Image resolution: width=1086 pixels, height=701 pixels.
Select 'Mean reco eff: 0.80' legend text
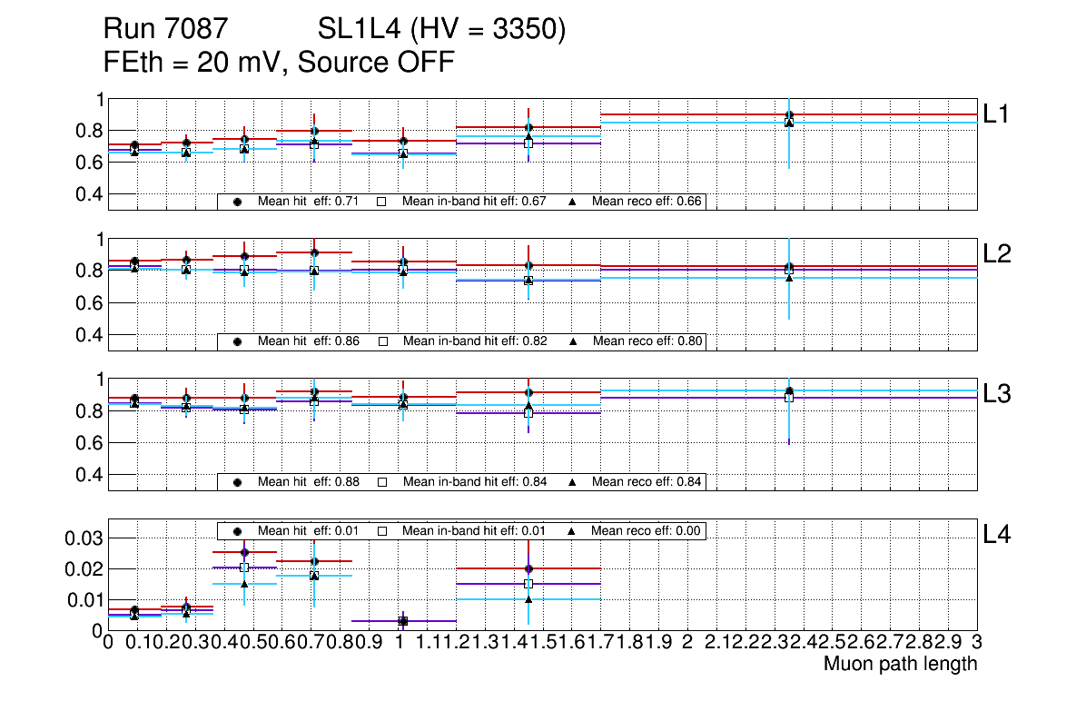[x=647, y=341]
